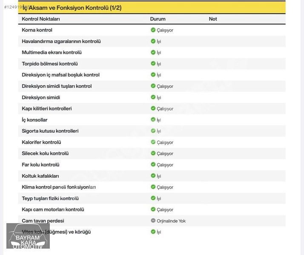Select the 'Multimedia ekranı kontrolü' label
Viewport: 304px width, 255px height.
[52, 52]
